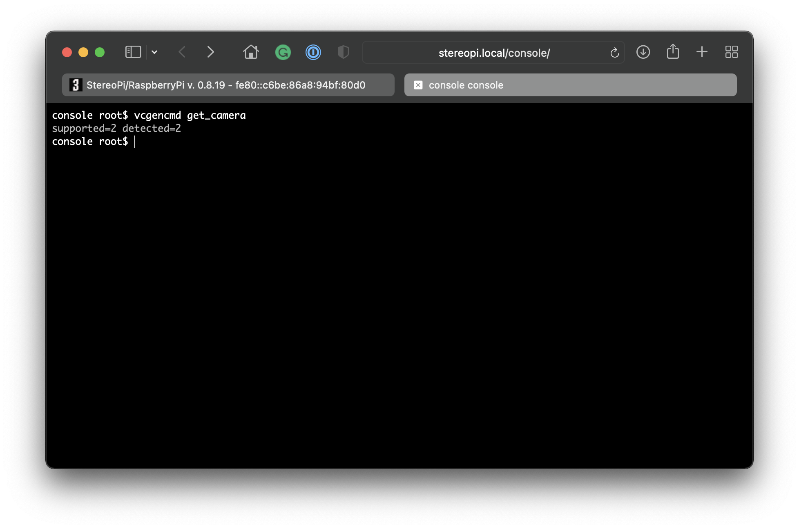
Task: Show the Downloads list
Action: tap(643, 52)
